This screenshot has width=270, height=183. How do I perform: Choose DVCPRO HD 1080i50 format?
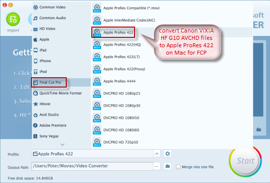coord(172,118)
